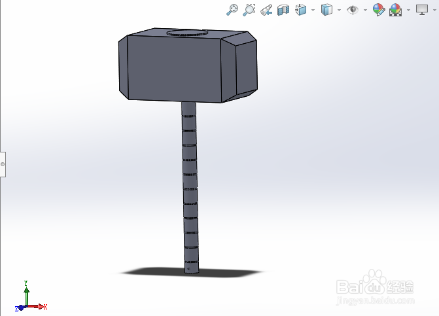Open the Display Style dropdown arrow
Image resolution: width=439 pixels, height=316 pixels.
click(339, 10)
